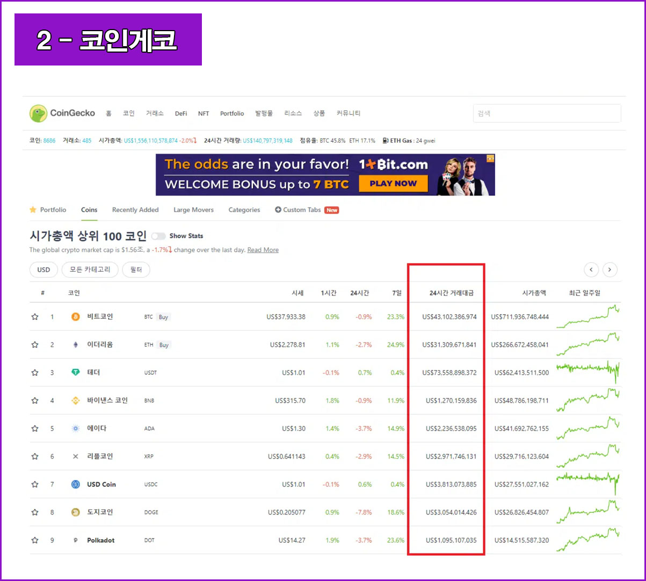This screenshot has width=646, height=581.
Task: Expand the 코인 navigation menu
Action: 129,113
